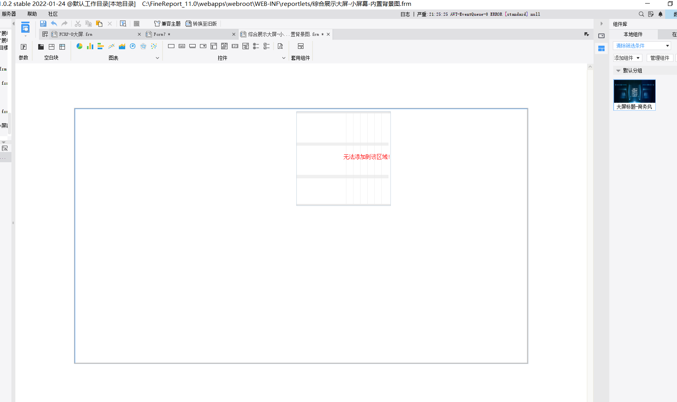Save the current template with the floppy icon
The width and height of the screenshot is (677, 402).
(43, 24)
